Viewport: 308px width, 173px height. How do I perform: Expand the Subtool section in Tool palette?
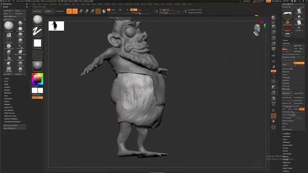tap(285, 40)
